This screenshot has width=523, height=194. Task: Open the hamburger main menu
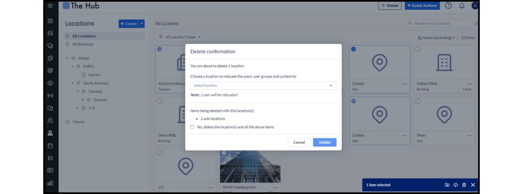(50, 6)
